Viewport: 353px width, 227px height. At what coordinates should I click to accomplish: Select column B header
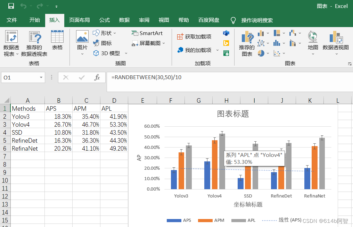pos(58,100)
